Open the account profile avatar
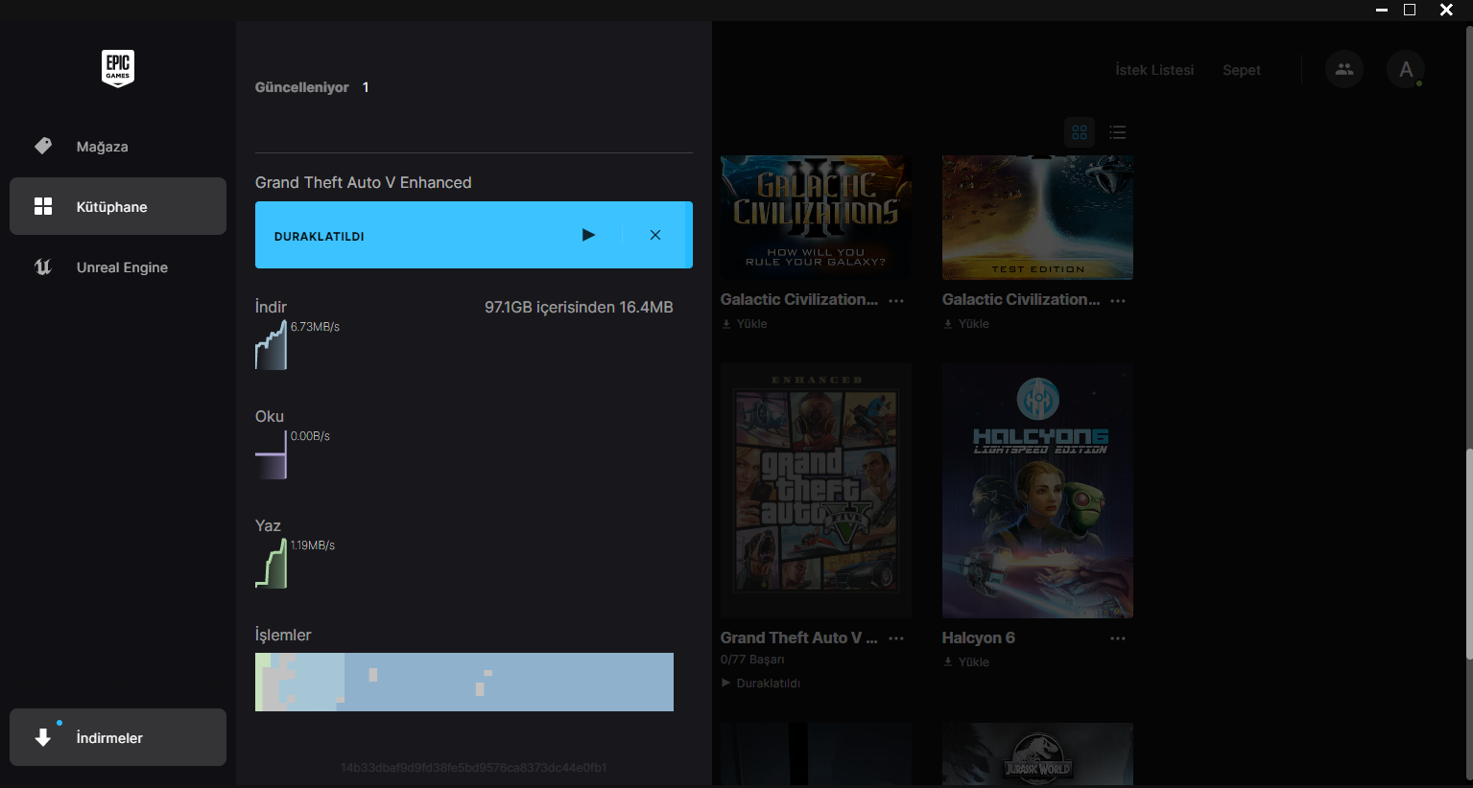 [1406, 69]
